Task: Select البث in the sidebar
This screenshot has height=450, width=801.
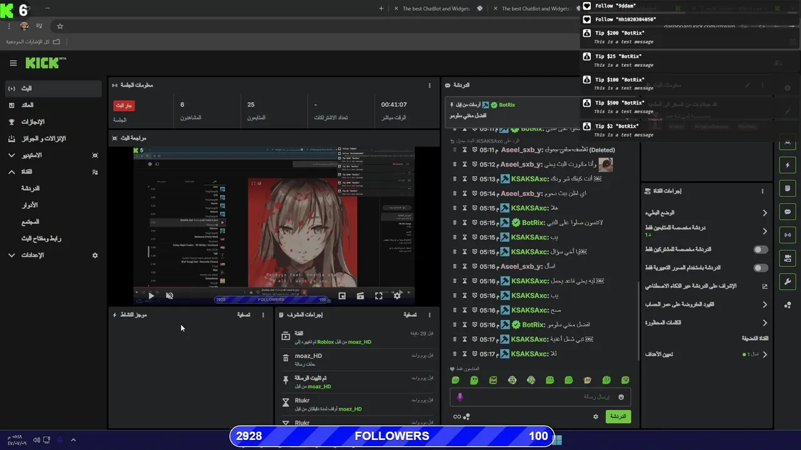Action: point(53,89)
